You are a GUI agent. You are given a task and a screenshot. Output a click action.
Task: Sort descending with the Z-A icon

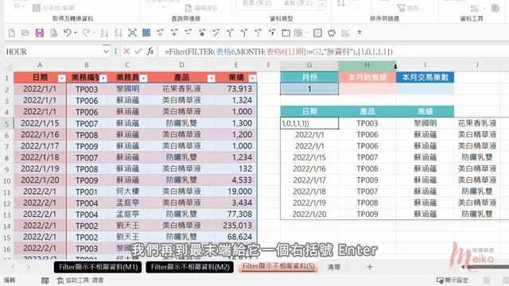click(x=119, y=33)
